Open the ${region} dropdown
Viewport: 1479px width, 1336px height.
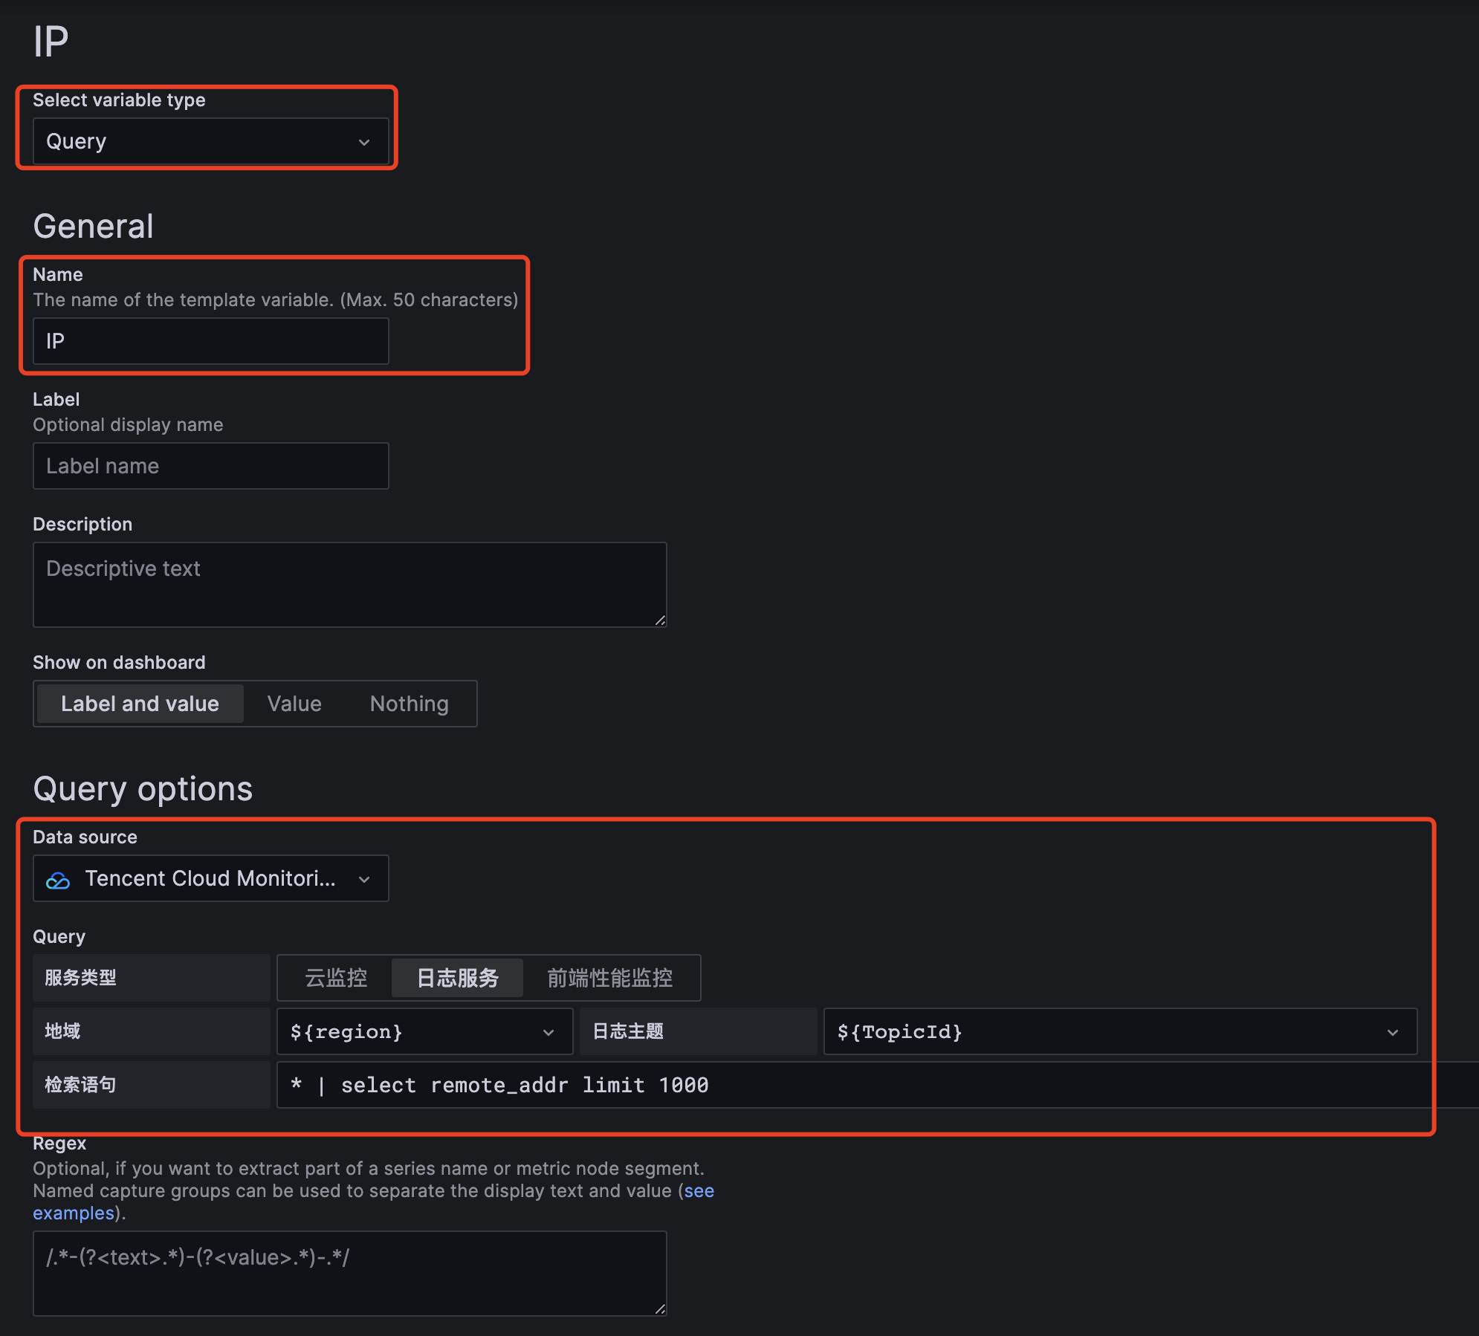click(424, 1031)
